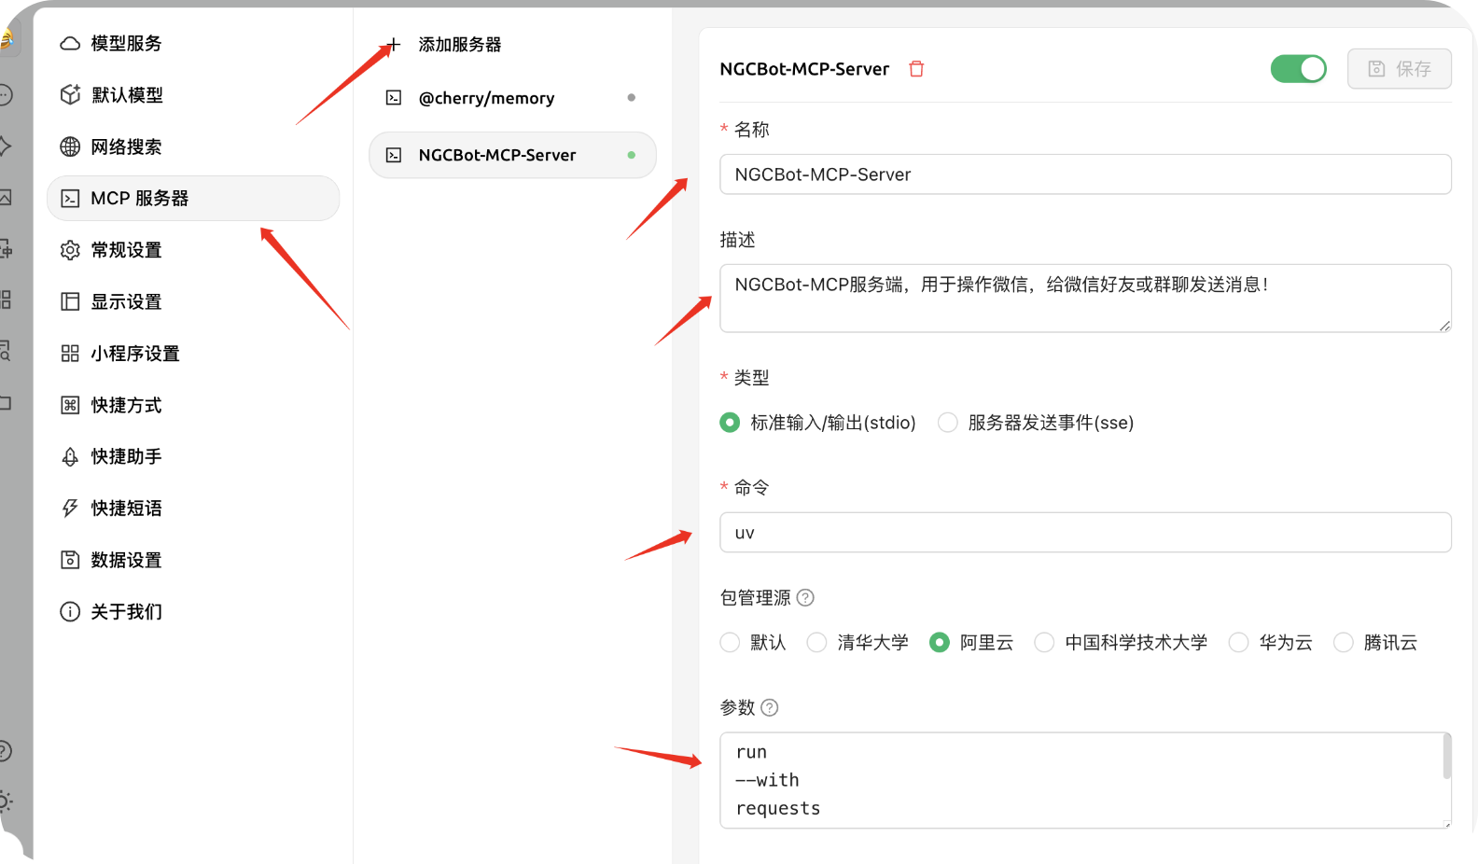Click help icon next to 参数
The width and height of the screenshot is (1478, 864).
coord(770,707)
